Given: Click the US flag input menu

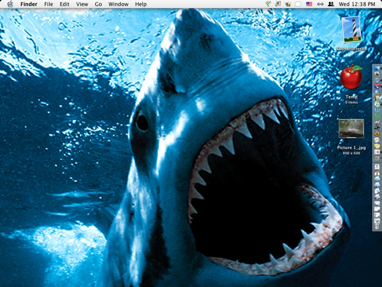Looking at the screenshot, I should (x=309, y=4).
